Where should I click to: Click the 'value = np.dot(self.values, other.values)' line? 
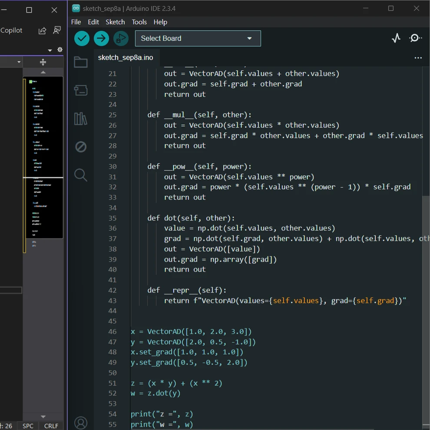pyautogui.click(x=250, y=228)
